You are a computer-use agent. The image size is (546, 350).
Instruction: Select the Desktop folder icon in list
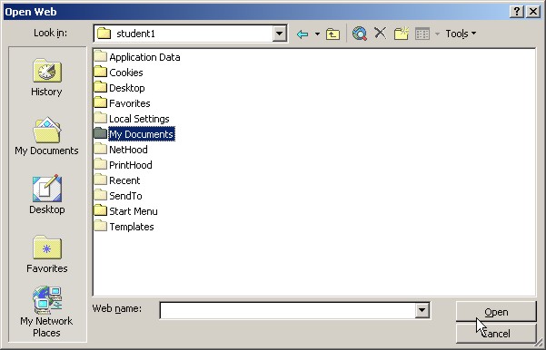[100, 87]
